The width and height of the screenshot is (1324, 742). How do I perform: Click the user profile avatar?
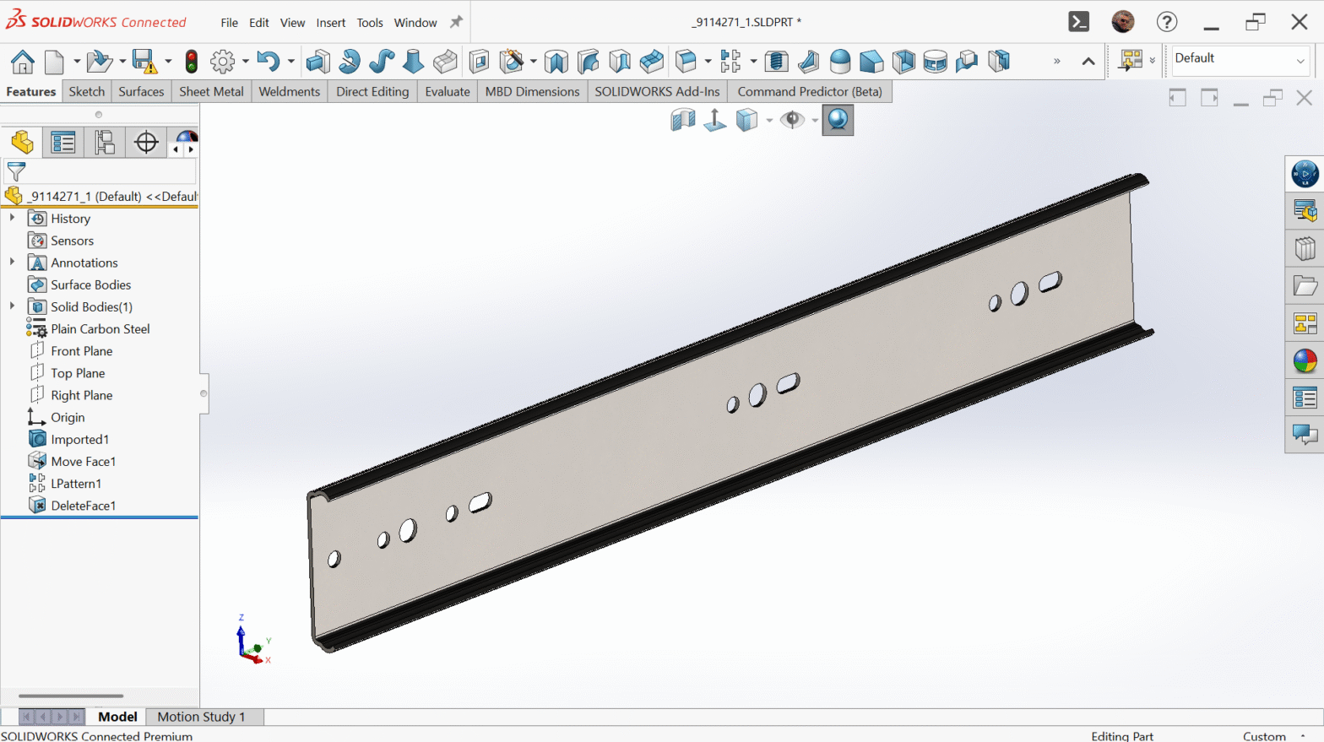(1123, 22)
